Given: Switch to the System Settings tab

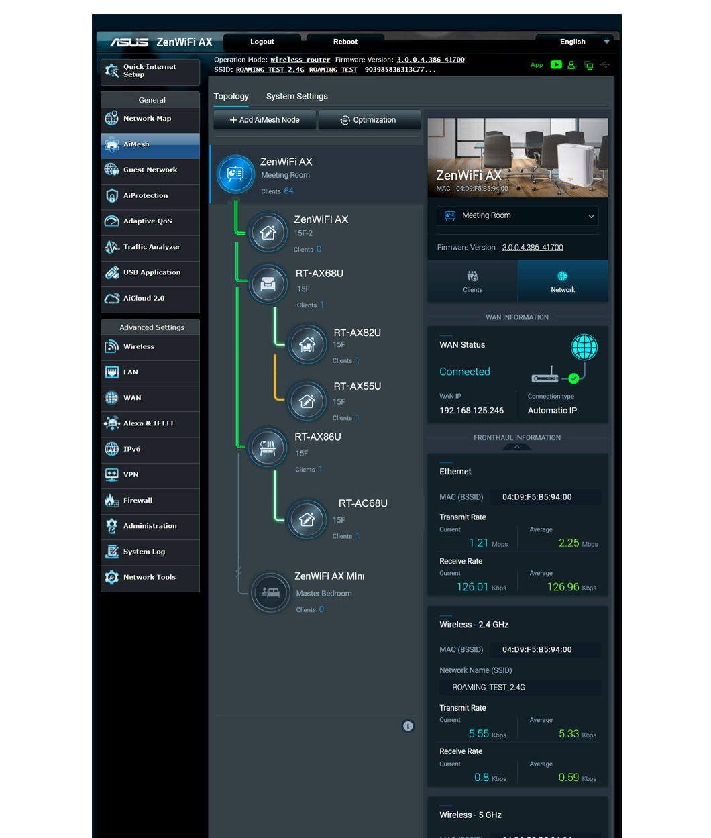Looking at the screenshot, I should (x=296, y=97).
